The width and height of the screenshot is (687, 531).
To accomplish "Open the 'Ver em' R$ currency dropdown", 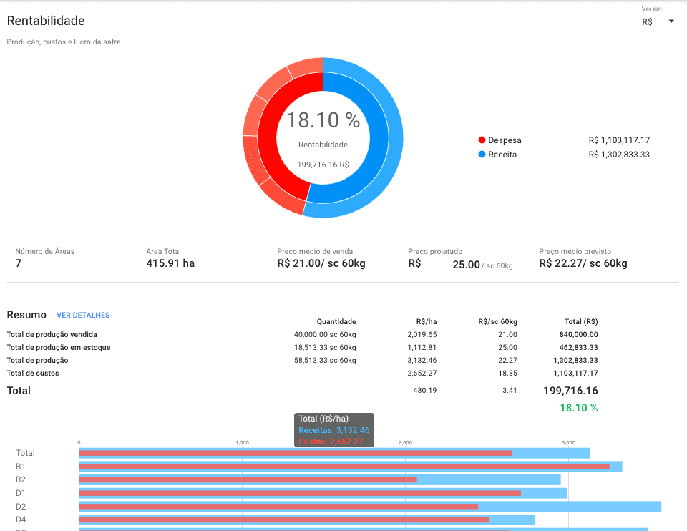I will 658,22.
